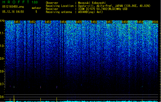Screen dimensions: 161x102
Task: Click the 0451 time marker
Action: point(17,22)
